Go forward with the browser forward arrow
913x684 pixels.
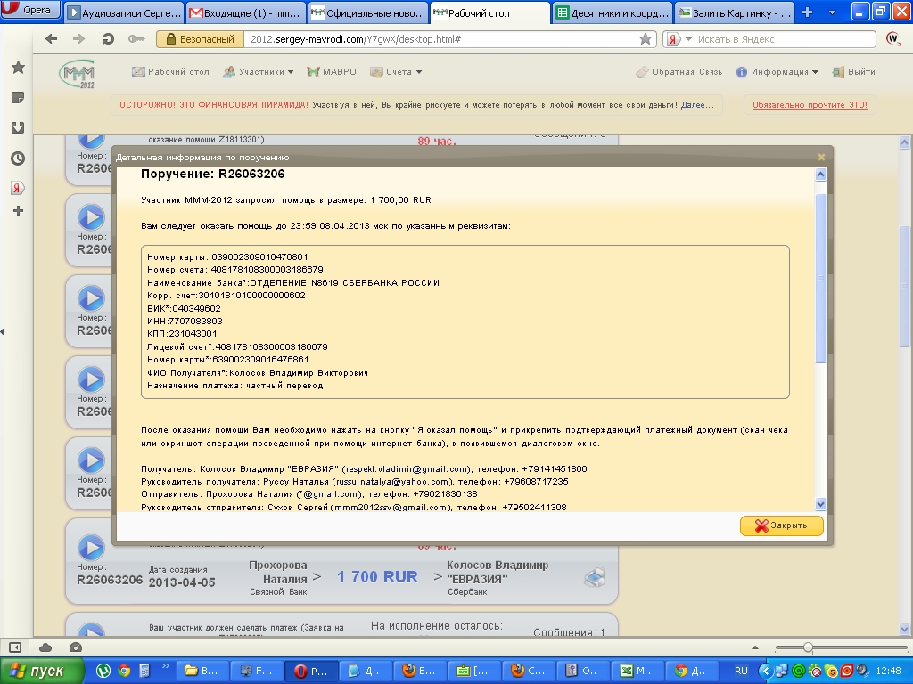[78, 39]
